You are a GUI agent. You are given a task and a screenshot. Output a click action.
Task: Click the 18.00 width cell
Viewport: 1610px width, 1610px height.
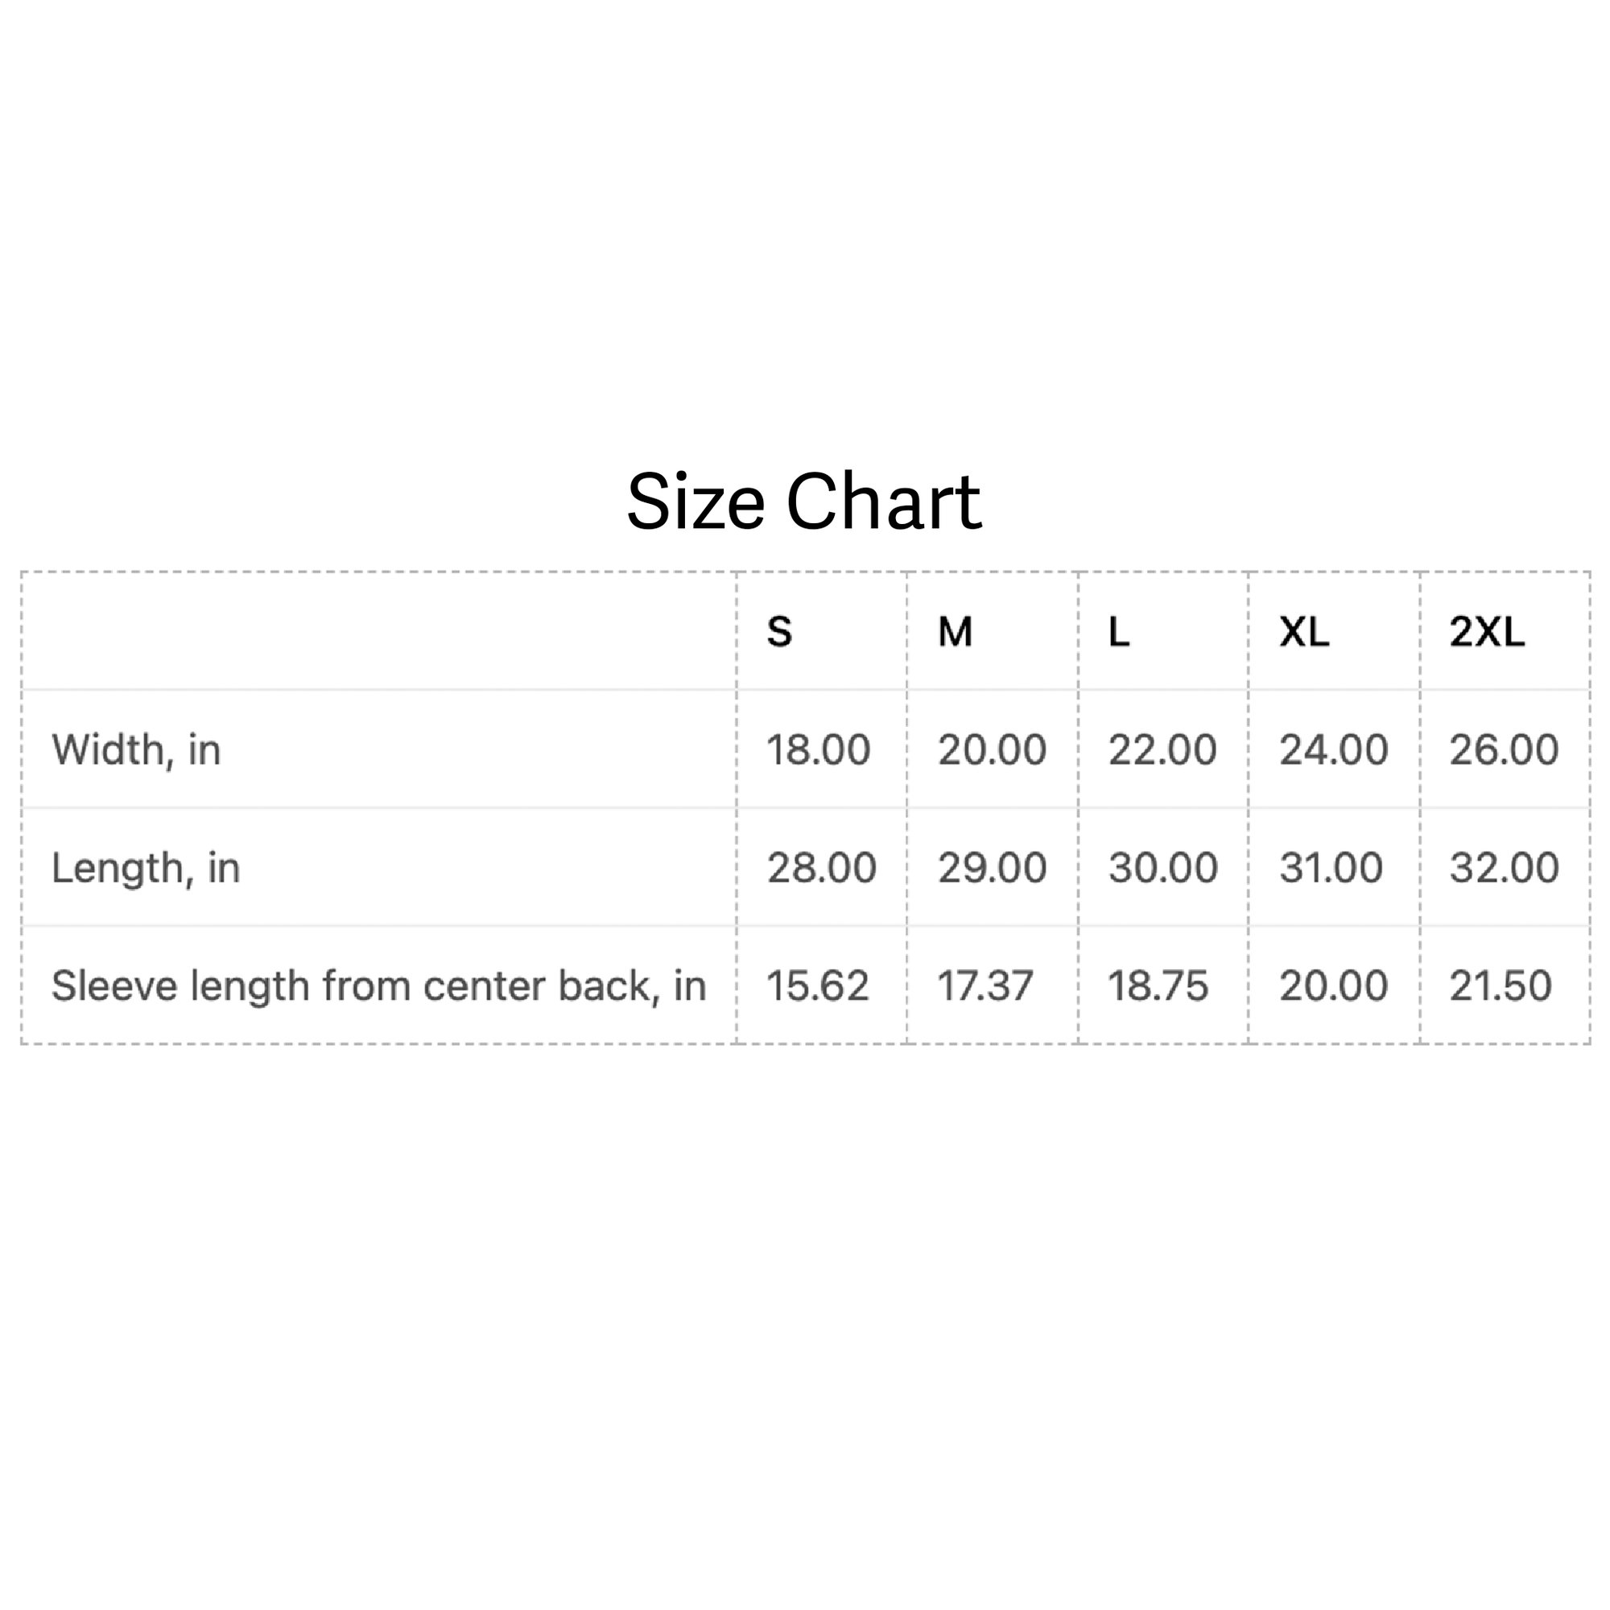click(x=819, y=749)
